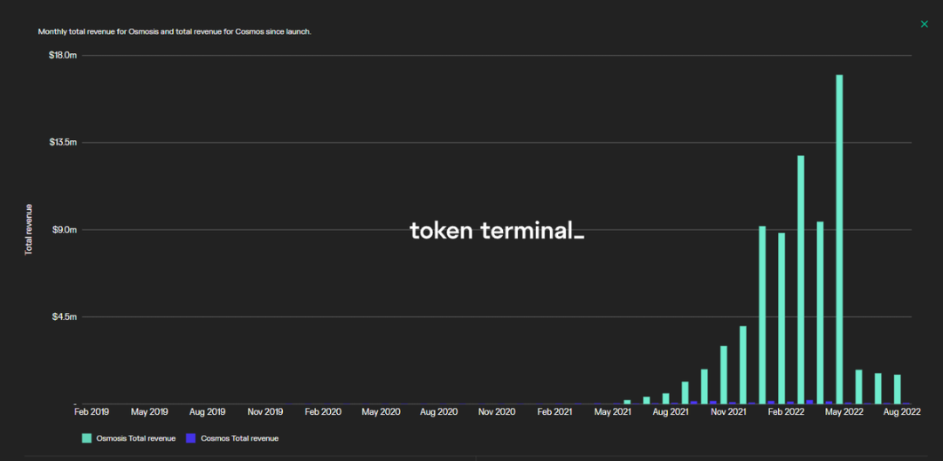The image size is (943, 461).
Task: Select the Osmosis bar for Aug 2022
Action: 898,389
